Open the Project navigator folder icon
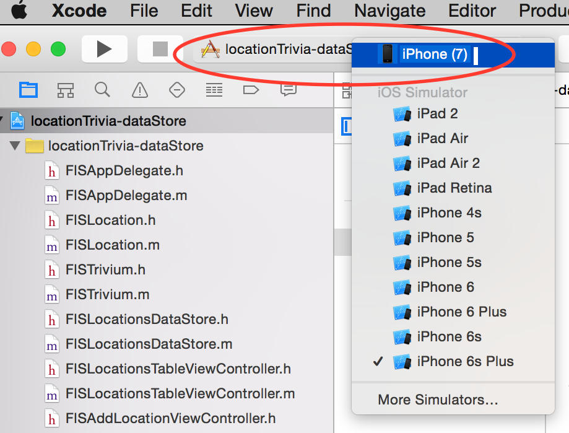Image resolution: width=569 pixels, height=433 pixels. click(x=28, y=90)
